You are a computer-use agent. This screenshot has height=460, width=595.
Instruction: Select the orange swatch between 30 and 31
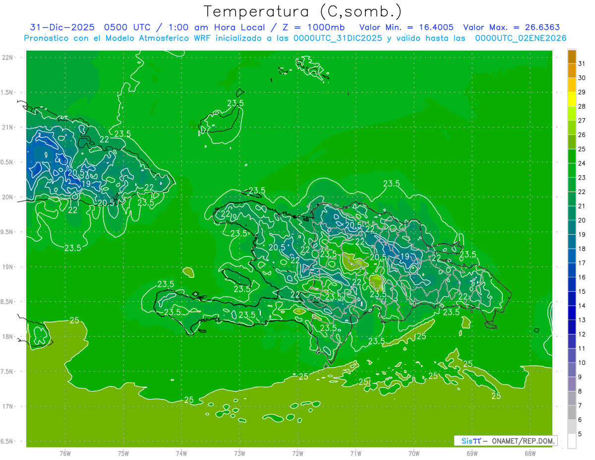572,71
